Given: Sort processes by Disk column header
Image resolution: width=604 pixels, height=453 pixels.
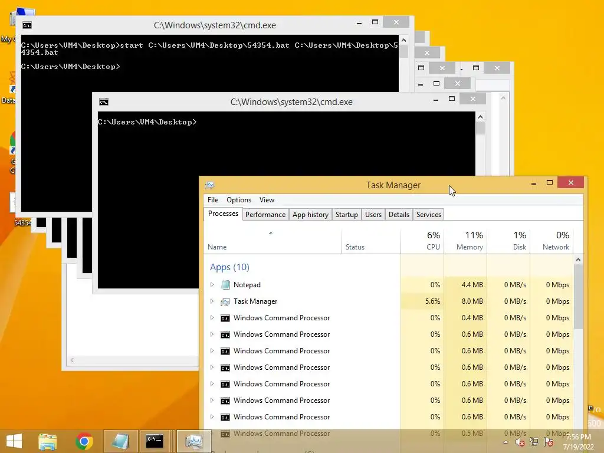Looking at the screenshot, I should [508, 241].
